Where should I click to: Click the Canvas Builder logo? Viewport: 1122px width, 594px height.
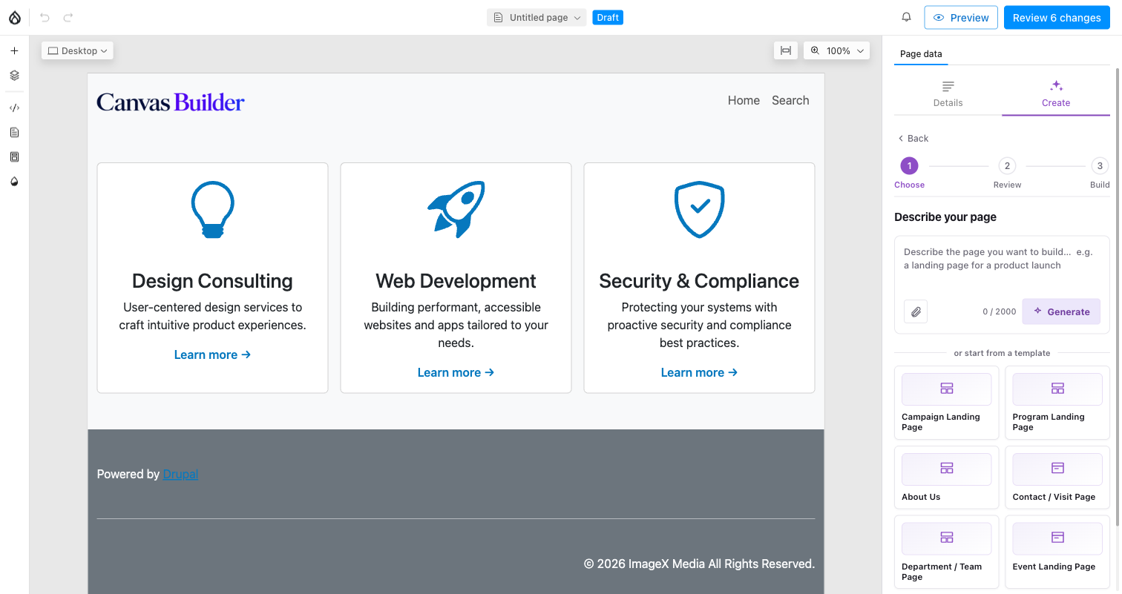(x=171, y=102)
